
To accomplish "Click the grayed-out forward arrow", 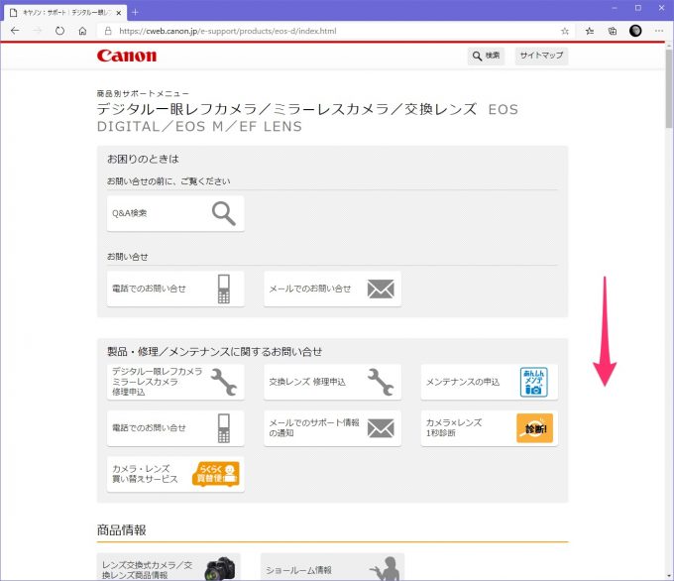I will [x=38, y=31].
